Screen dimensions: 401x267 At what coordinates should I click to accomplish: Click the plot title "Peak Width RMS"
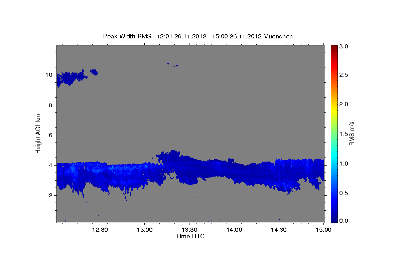(x=127, y=36)
